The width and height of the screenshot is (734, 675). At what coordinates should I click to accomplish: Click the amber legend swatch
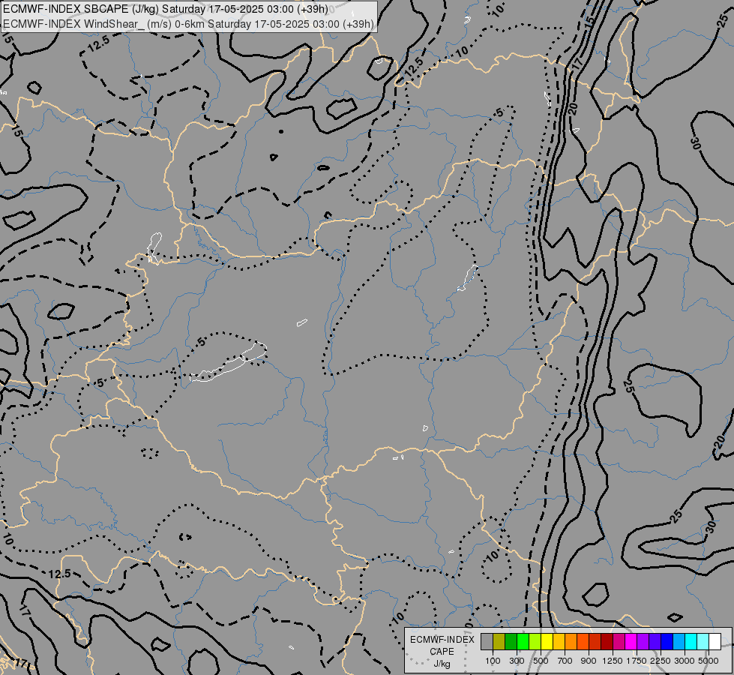(559, 641)
